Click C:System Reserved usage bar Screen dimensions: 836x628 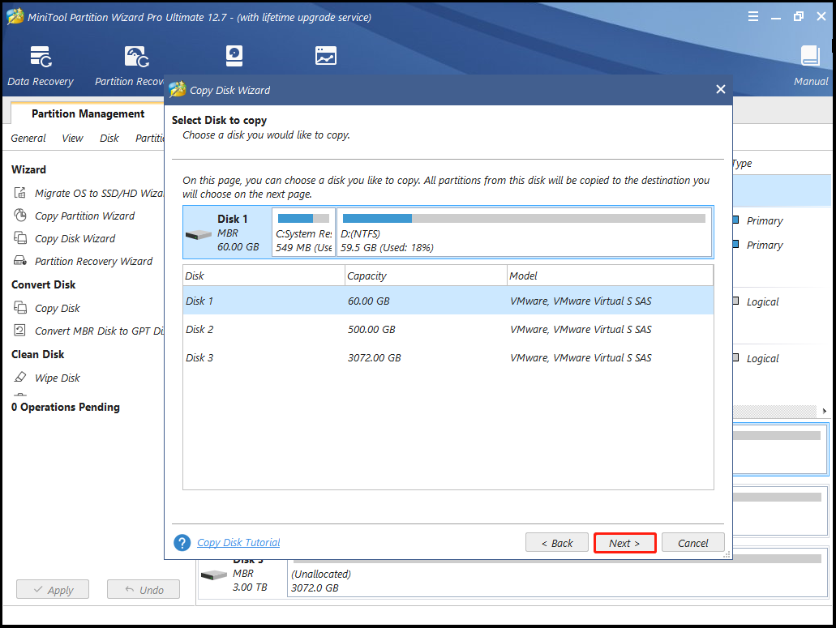pos(303,219)
